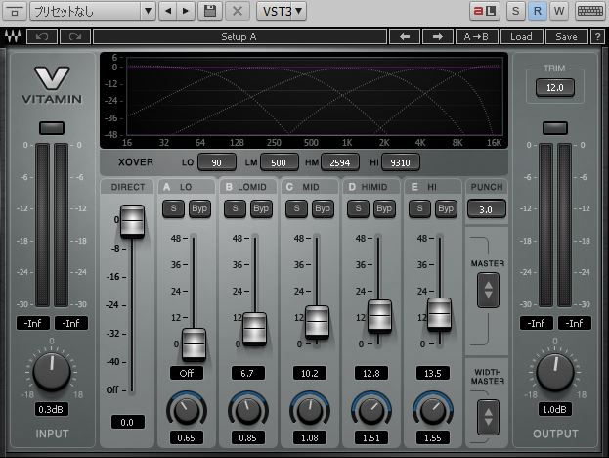Click the DIRECT value field 0.0

coord(127,422)
